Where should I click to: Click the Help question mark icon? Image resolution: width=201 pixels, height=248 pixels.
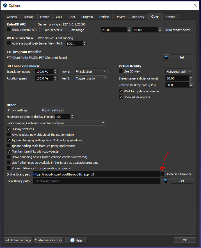tap(72, 240)
